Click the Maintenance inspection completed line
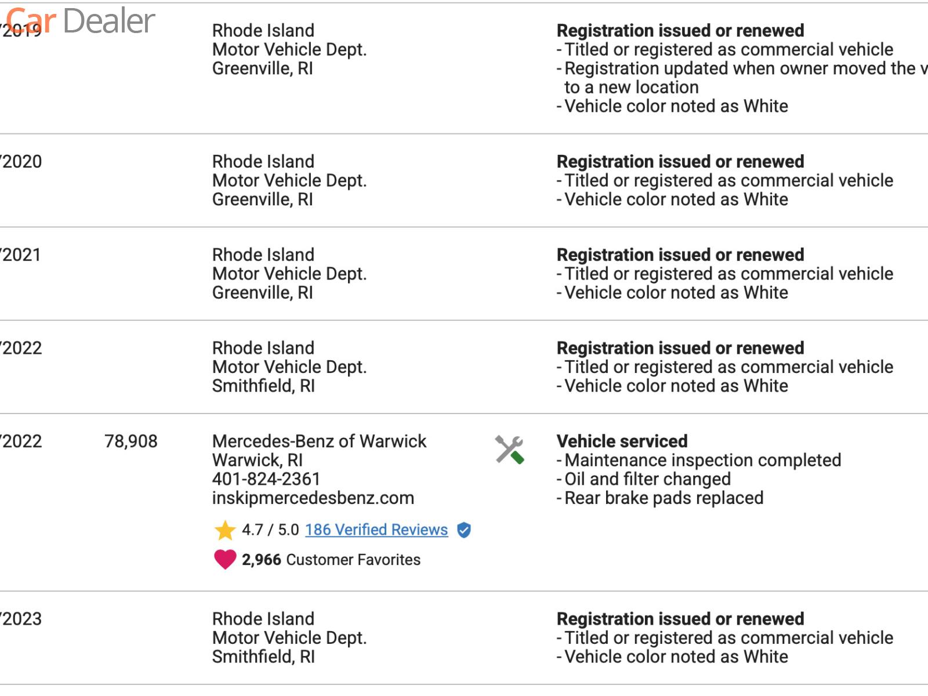This screenshot has width=928, height=696. coord(702,461)
